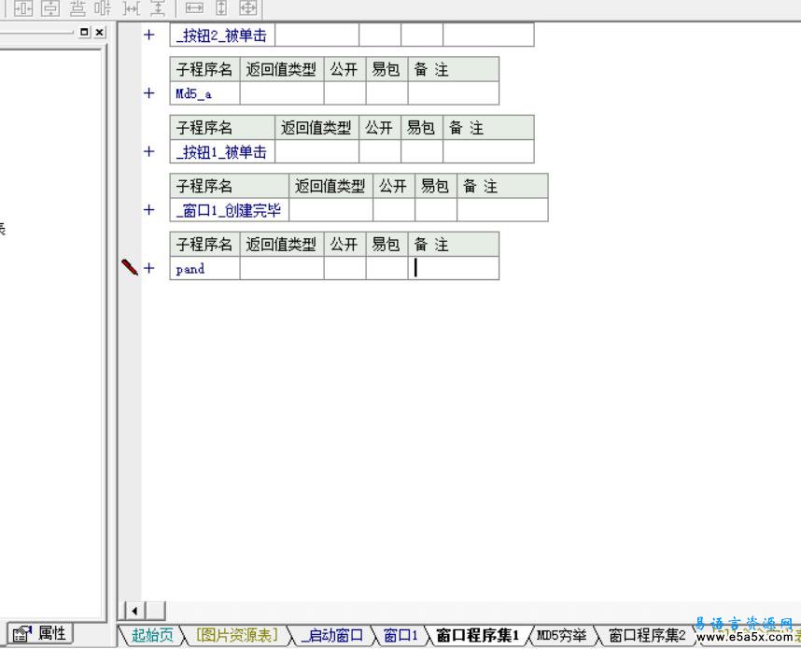Click the 返回值类型 cell of _按钮2_被单击 row
This screenshot has width=801, height=649.
point(316,35)
